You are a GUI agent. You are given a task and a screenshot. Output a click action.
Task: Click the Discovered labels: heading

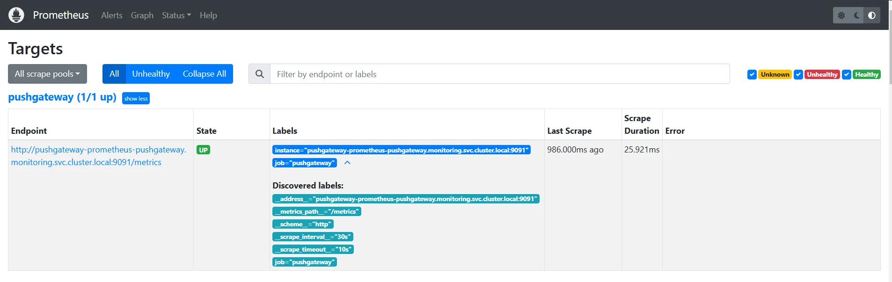pos(308,186)
